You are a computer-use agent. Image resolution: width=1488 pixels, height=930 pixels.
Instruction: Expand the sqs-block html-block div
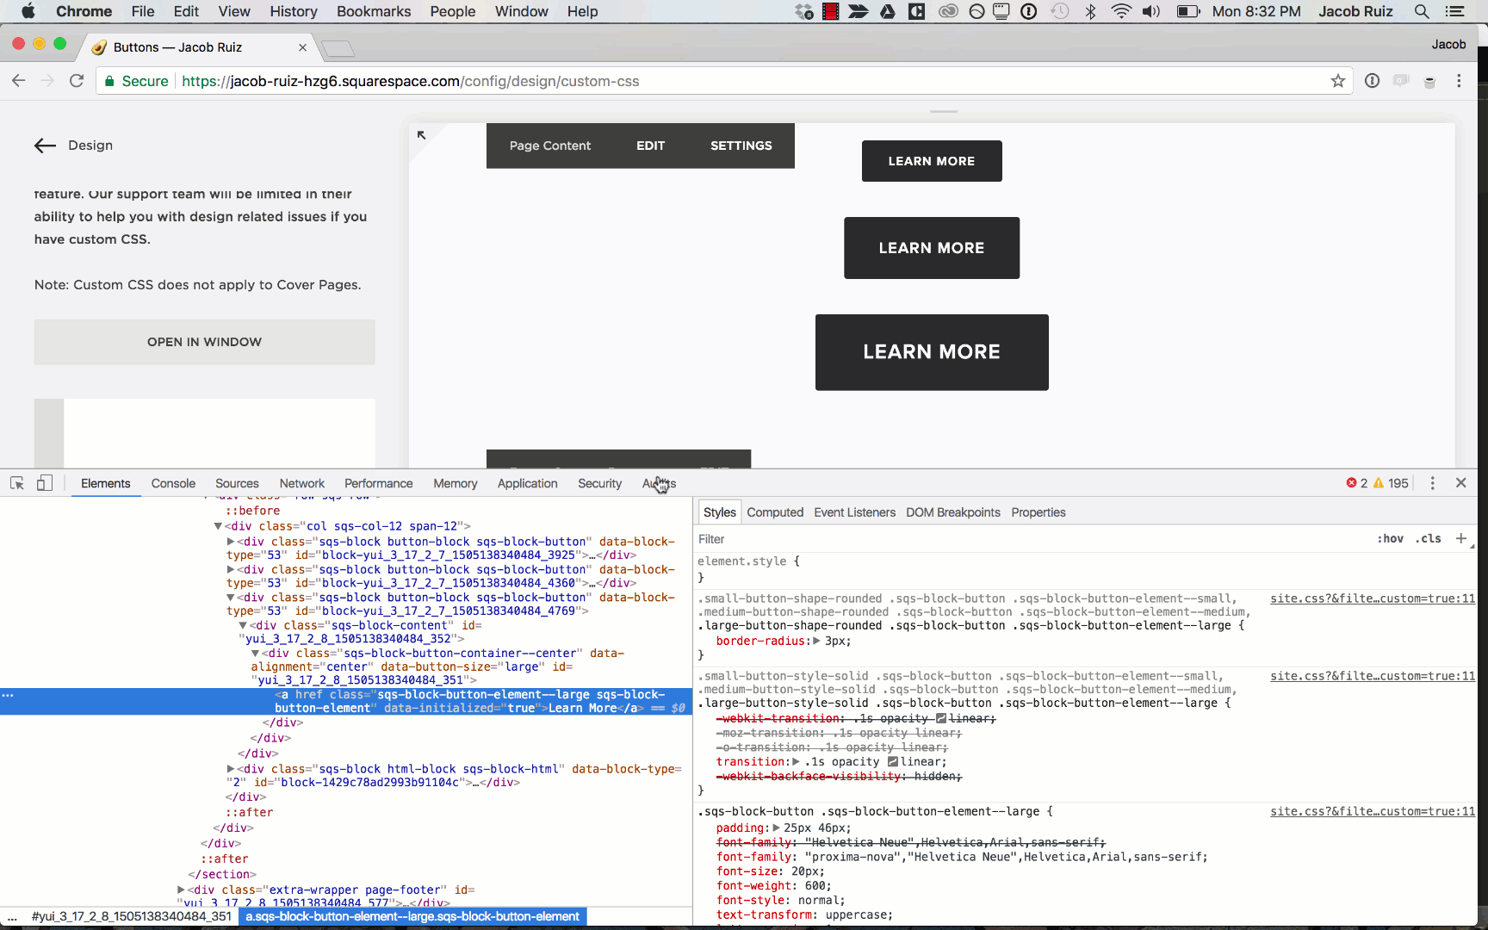click(231, 769)
